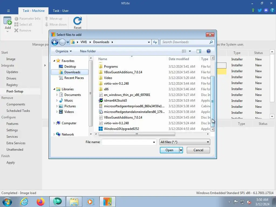276x207 pixels.
Task: Click the clock in the taskbar
Action: point(262,202)
